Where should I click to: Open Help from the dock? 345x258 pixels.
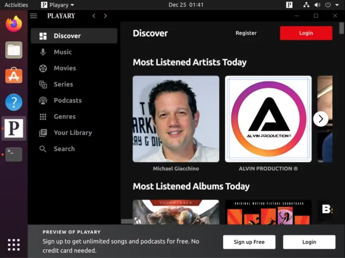tap(14, 102)
